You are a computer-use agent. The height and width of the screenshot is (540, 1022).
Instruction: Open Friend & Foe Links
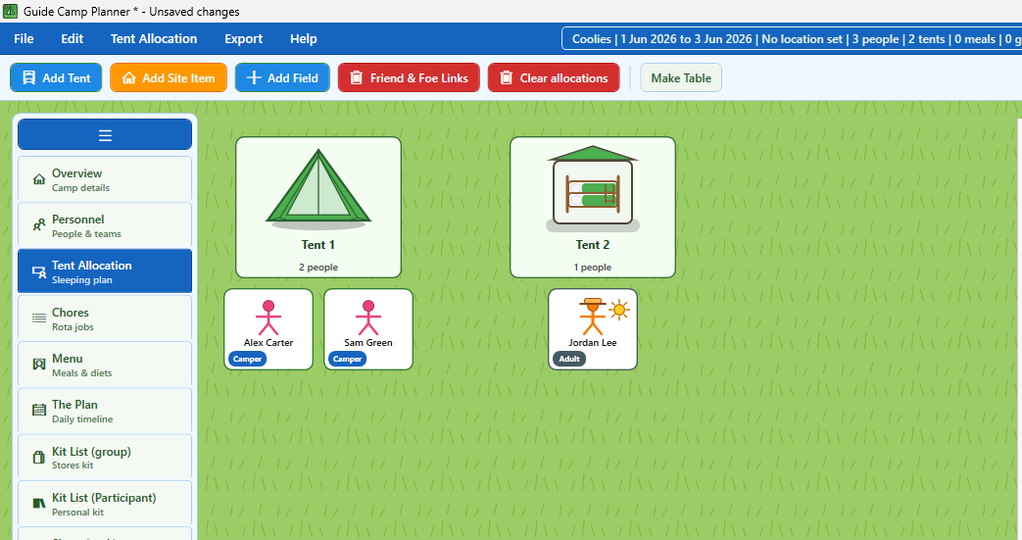409,77
